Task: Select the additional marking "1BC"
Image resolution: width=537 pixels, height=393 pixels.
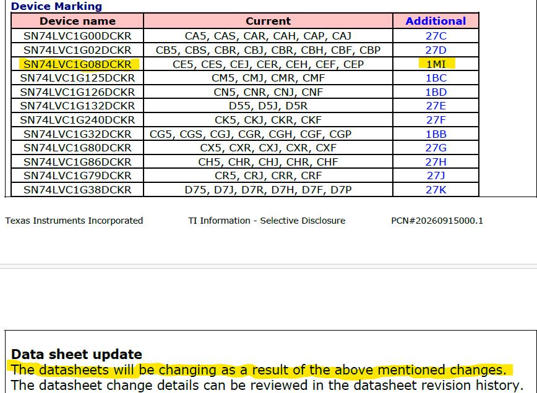Action: tap(436, 78)
